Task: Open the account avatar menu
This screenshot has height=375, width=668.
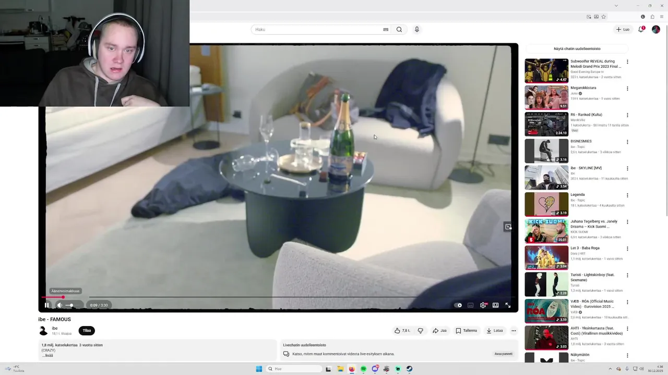Action: tap(656, 30)
